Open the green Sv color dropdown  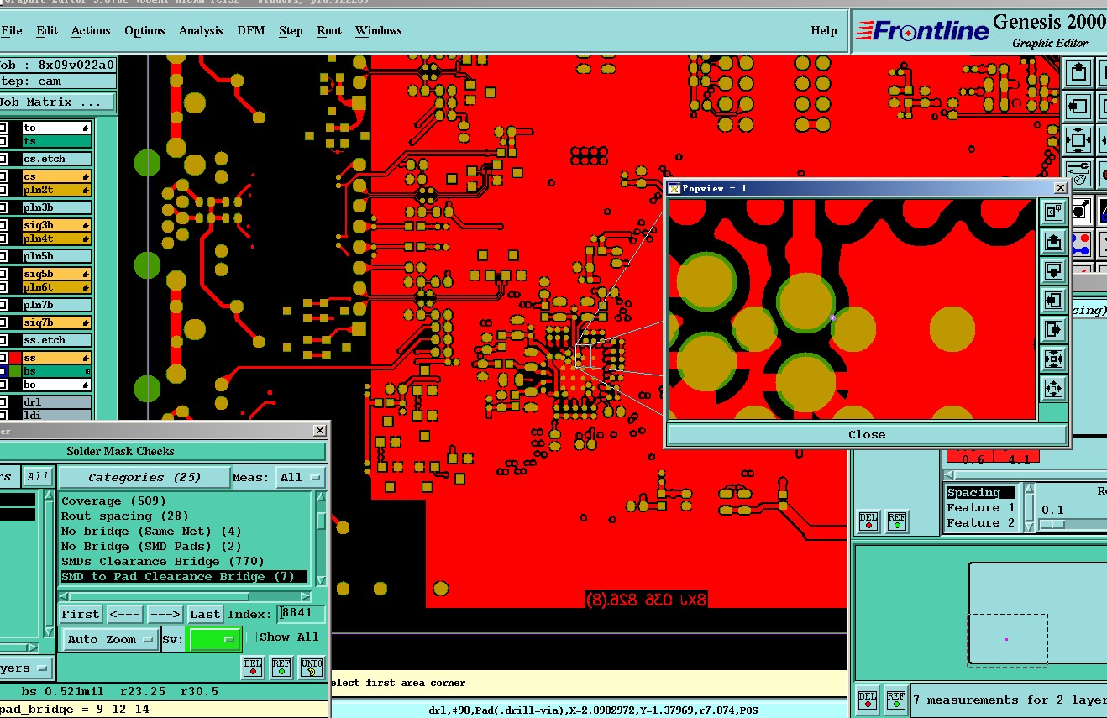point(214,639)
